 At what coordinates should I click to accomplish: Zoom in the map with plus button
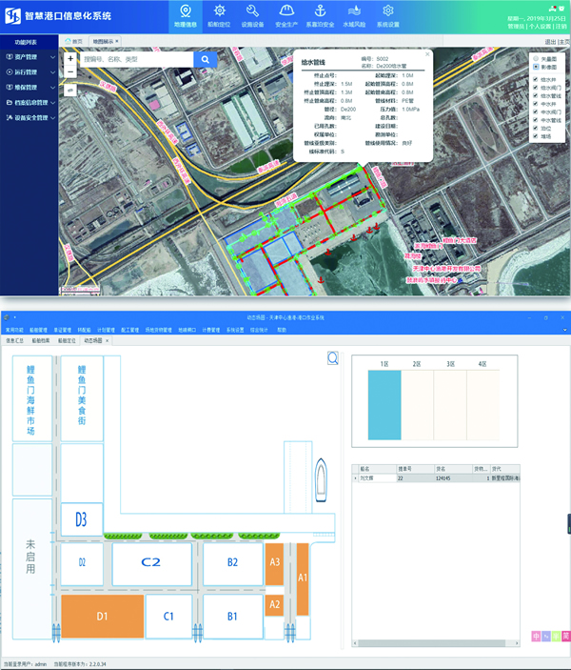pyautogui.click(x=70, y=58)
